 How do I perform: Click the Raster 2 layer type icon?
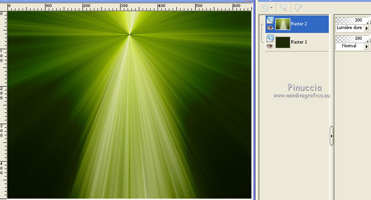[x=270, y=20]
